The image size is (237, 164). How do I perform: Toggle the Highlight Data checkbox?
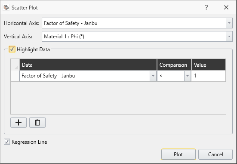click(12, 50)
